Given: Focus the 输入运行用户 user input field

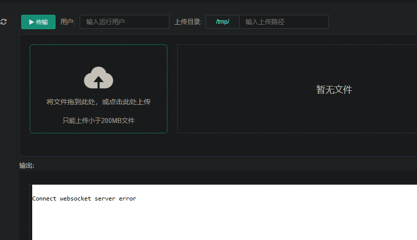Looking at the screenshot, I should [x=124, y=22].
